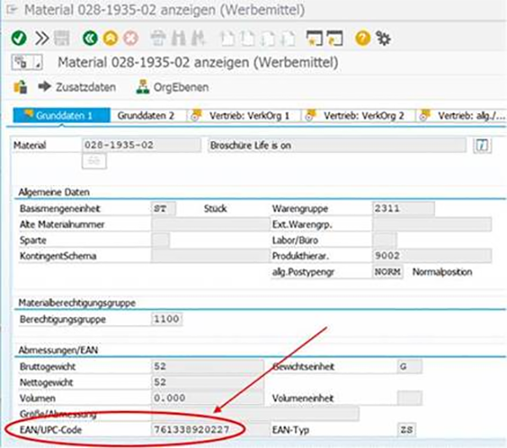Click the Find binoculars icon

pos(178,38)
